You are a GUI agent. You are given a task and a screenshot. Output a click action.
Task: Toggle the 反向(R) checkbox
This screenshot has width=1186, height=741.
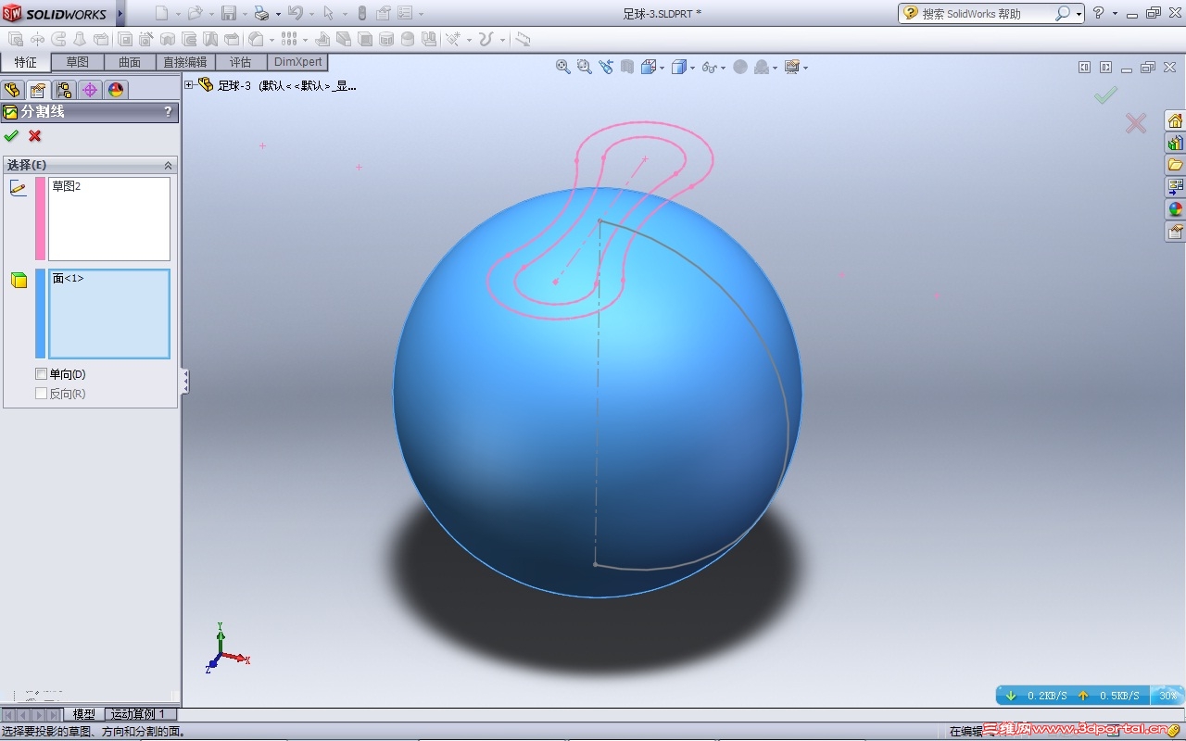point(41,394)
